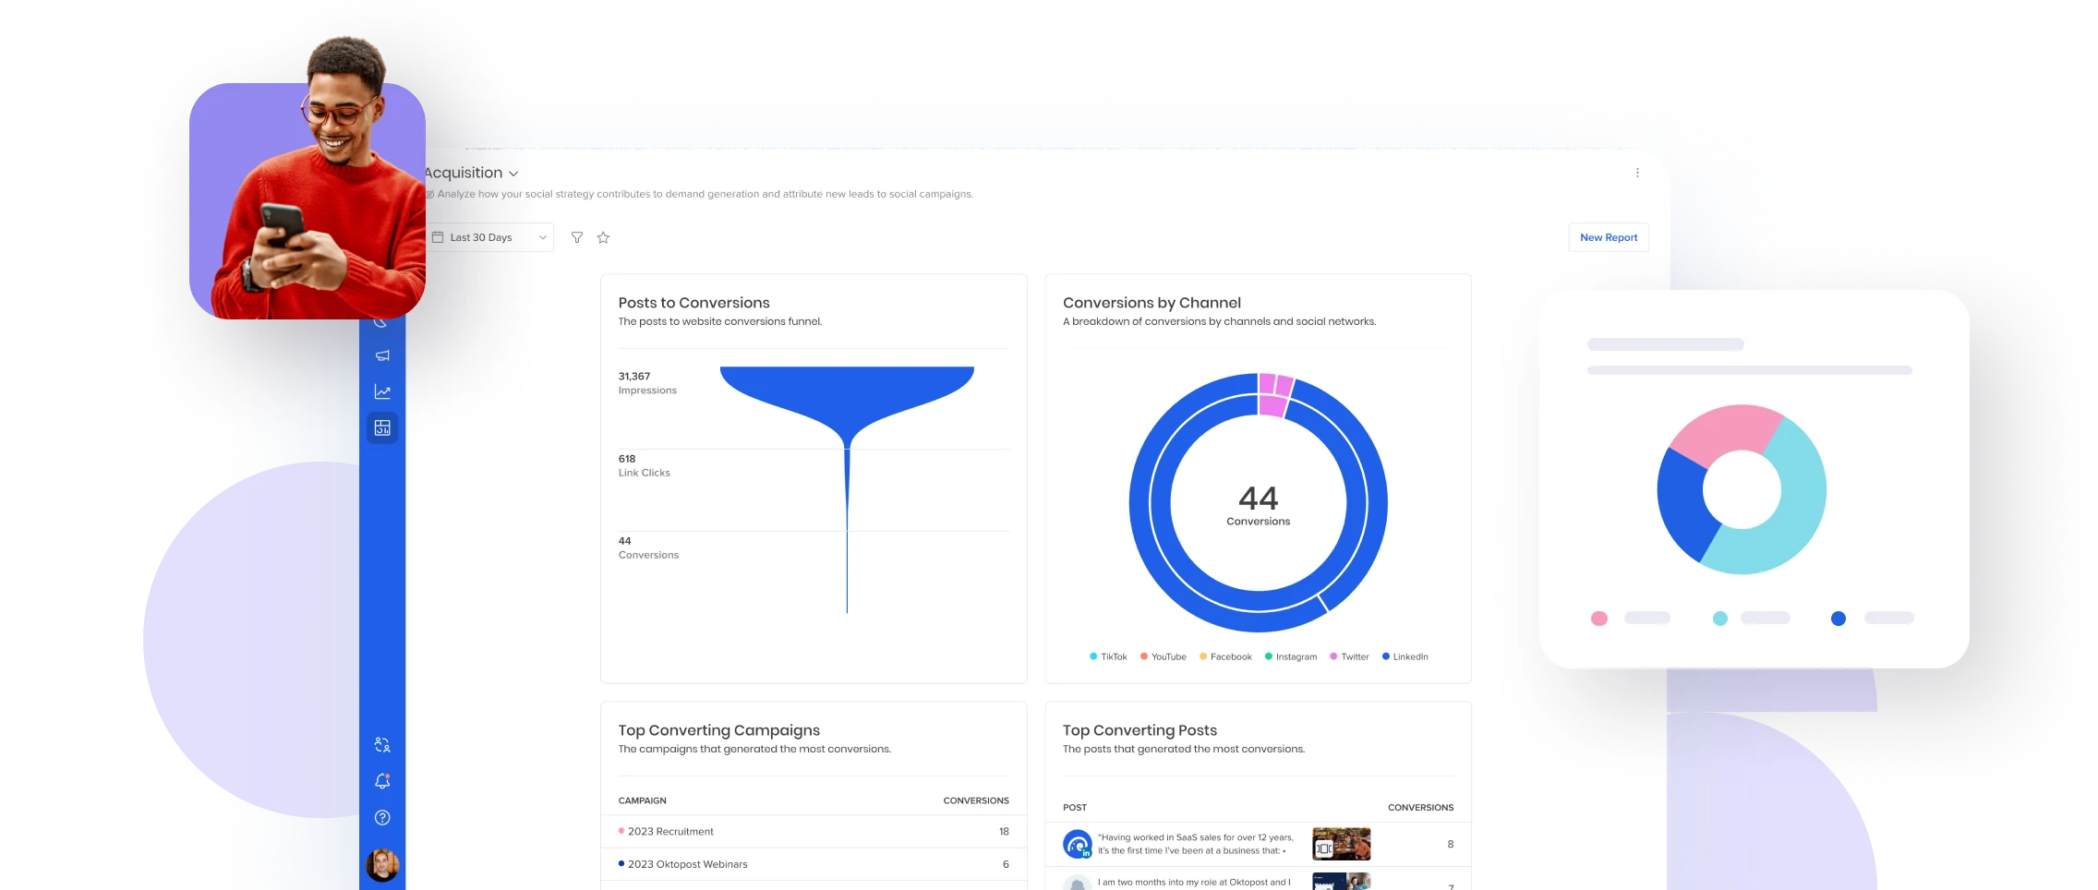
Task: Toggle LinkedIn in the chart legend
Action: (1405, 656)
